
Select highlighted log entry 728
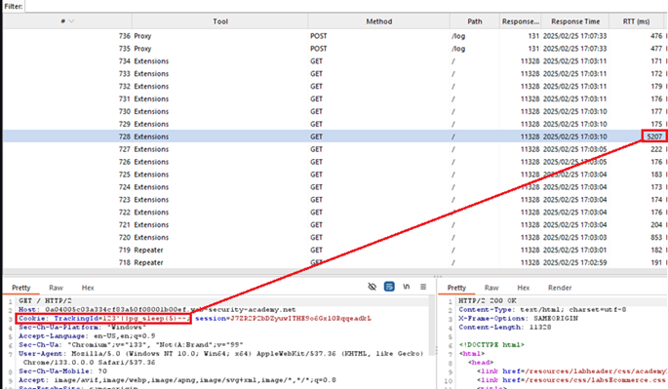pyautogui.click(x=334, y=136)
